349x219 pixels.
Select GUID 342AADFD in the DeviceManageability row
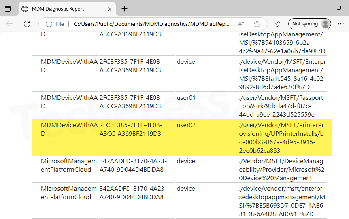(133, 166)
